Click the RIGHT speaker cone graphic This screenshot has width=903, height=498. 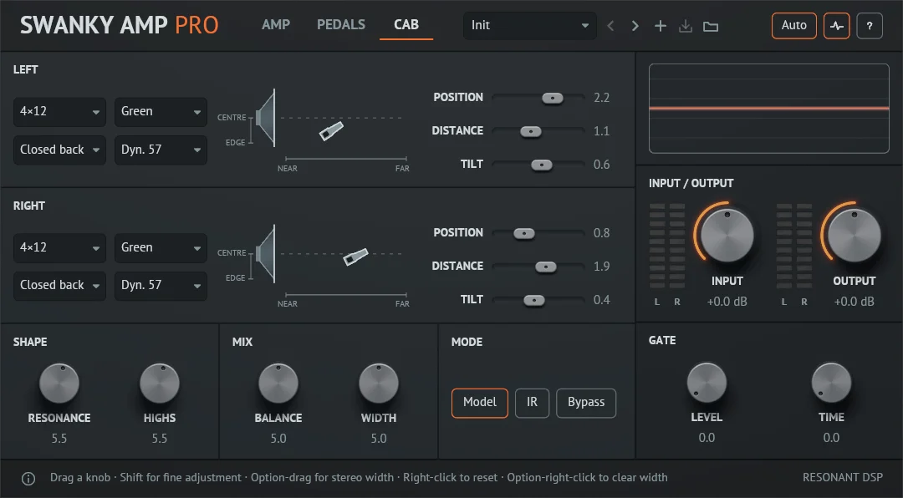[266, 253]
